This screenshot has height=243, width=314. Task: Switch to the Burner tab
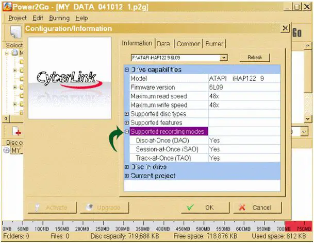click(214, 44)
